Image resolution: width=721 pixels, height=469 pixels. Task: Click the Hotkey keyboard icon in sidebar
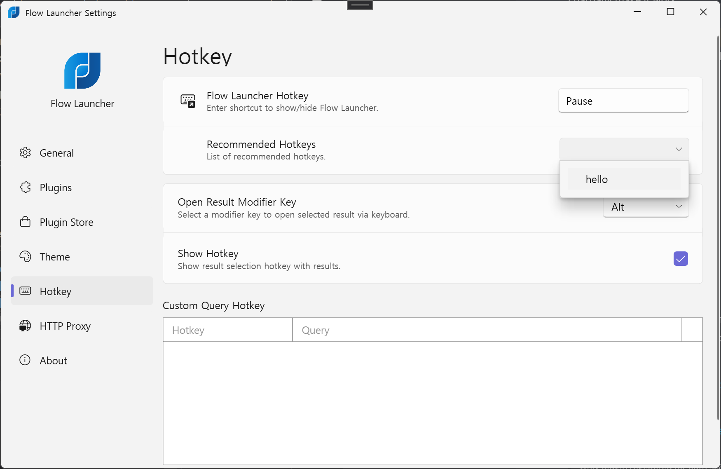pos(25,291)
